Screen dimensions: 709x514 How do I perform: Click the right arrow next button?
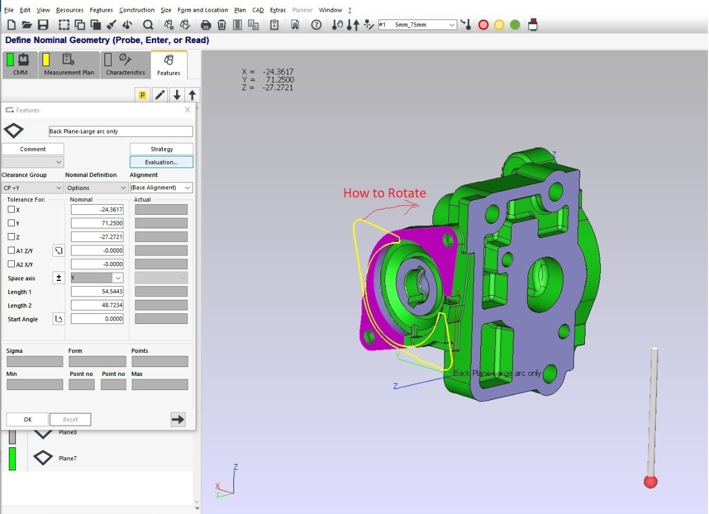click(178, 420)
